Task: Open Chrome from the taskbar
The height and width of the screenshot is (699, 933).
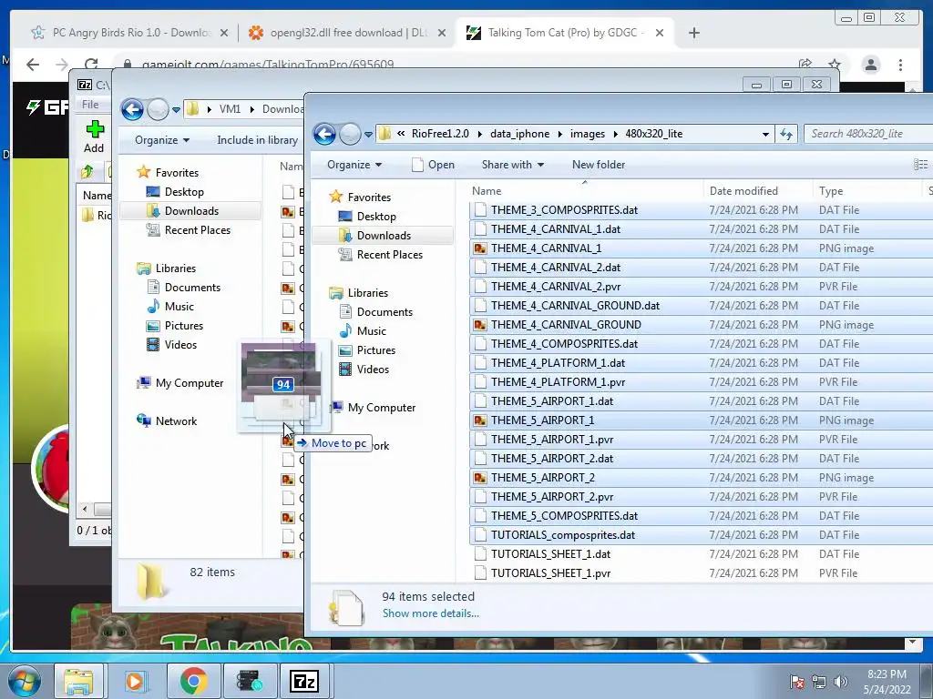Action: tap(193, 681)
